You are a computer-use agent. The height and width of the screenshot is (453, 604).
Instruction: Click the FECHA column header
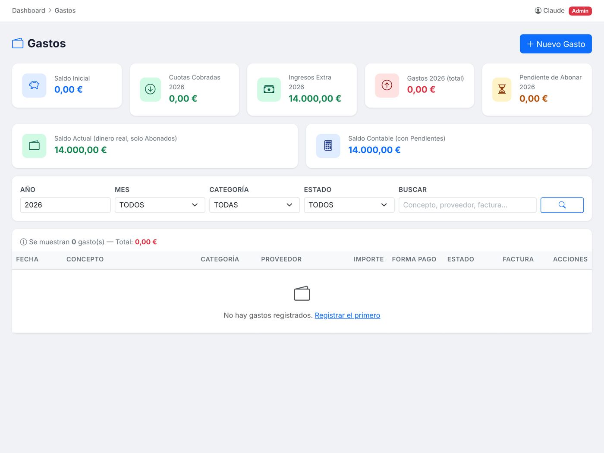tap(27, 259)
